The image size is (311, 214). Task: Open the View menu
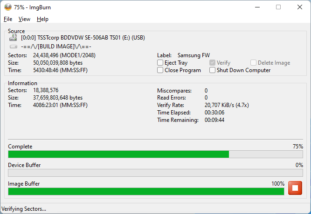(x=24, y=19)
